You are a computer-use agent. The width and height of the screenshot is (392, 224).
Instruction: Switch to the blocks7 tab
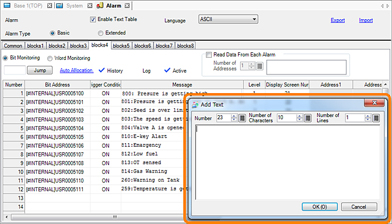click(164, 46)
